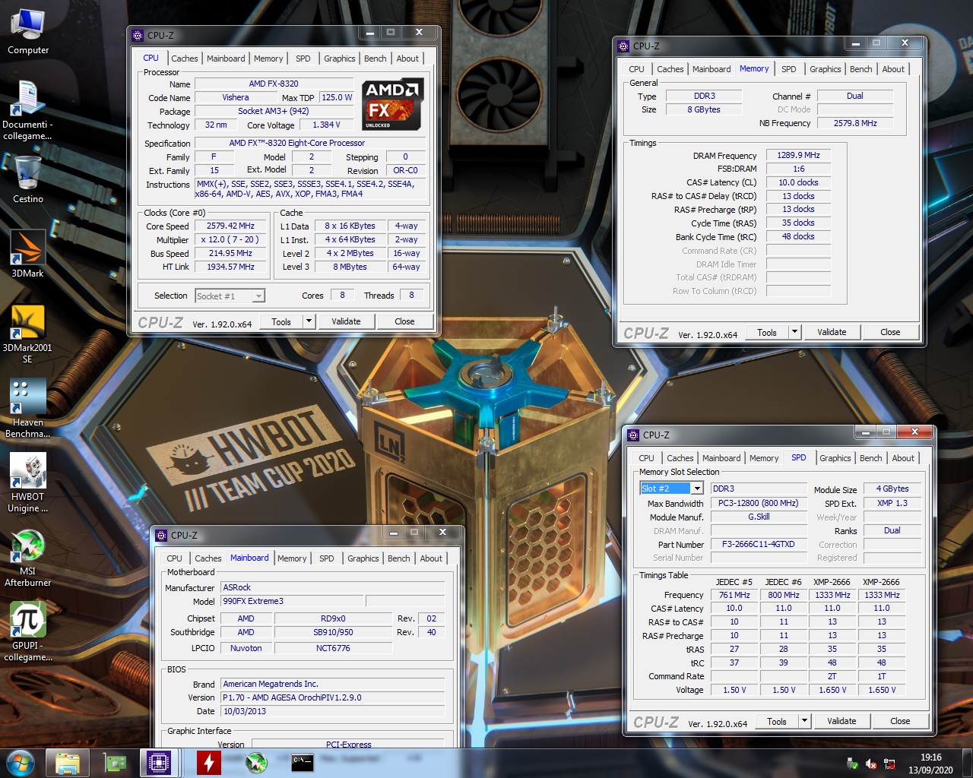Click the Tools button in the Memory window
Viewport: 973px width, 778px height.
[767, 332]
